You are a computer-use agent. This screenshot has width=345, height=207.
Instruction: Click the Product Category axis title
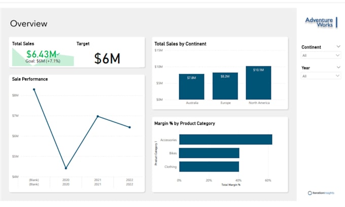click(156, 153)
